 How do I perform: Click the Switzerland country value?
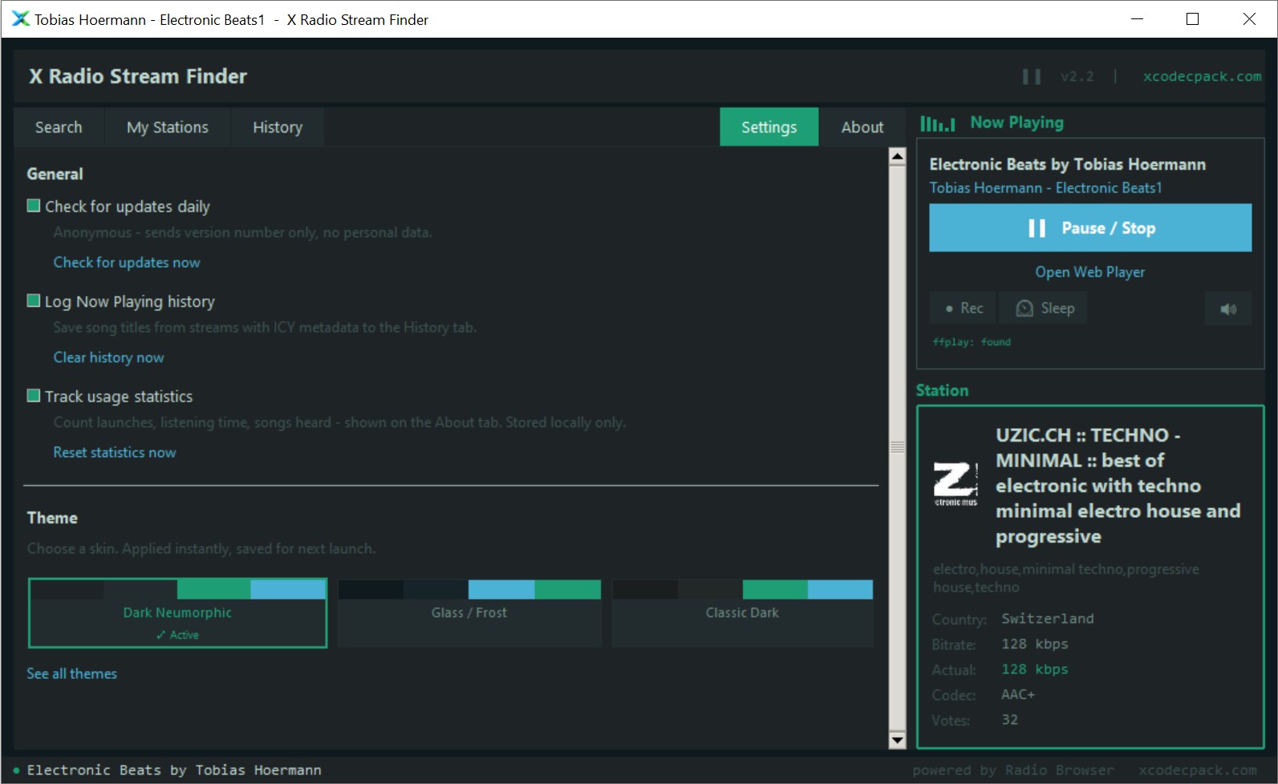(x=1047, y=619)
